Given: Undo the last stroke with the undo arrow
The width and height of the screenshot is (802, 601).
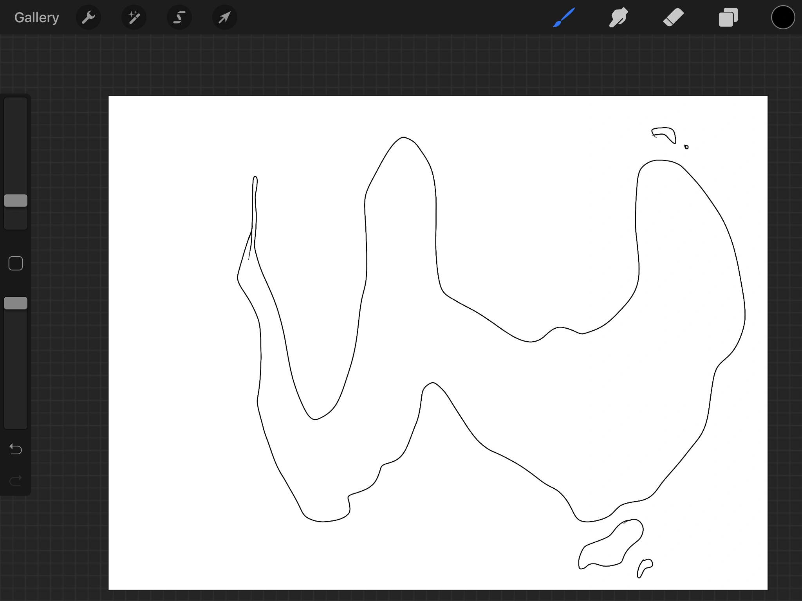Looking at the screenshot, I should coord(16,449).
